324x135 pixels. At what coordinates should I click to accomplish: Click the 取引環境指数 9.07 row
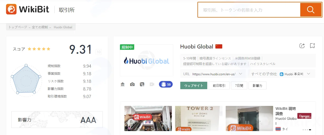click(69, 96)
